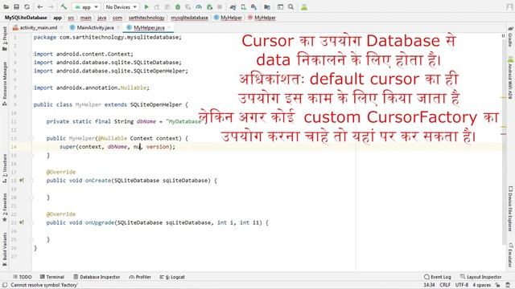This screenshot has height=289, width=515.
Task: Click Sync Project with Gradle Files icon
Action: coord(233,7)
